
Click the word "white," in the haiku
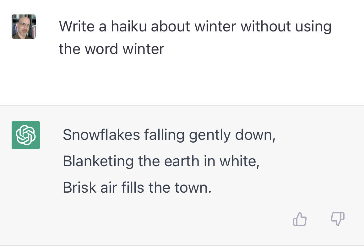240,161
